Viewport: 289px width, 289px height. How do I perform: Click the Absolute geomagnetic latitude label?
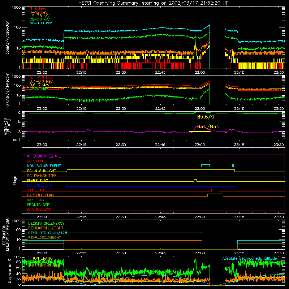pyautogui.click(x=250, y=258)
